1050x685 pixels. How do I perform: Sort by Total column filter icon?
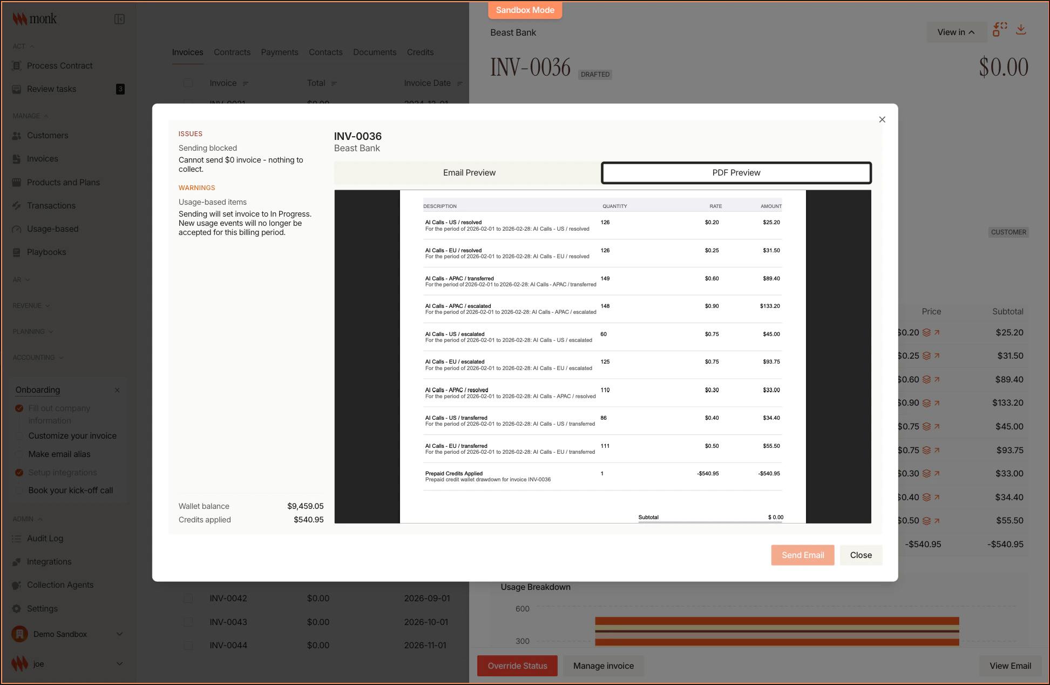point(334,84)
